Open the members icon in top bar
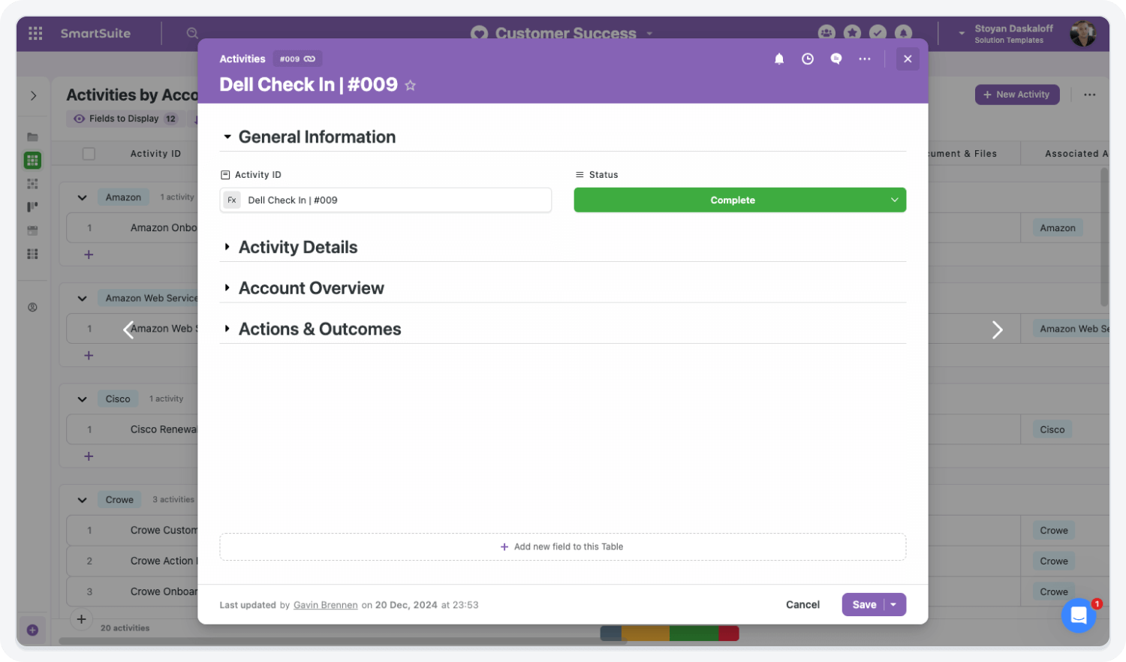1126x662 pixels. tap(826, 33)
